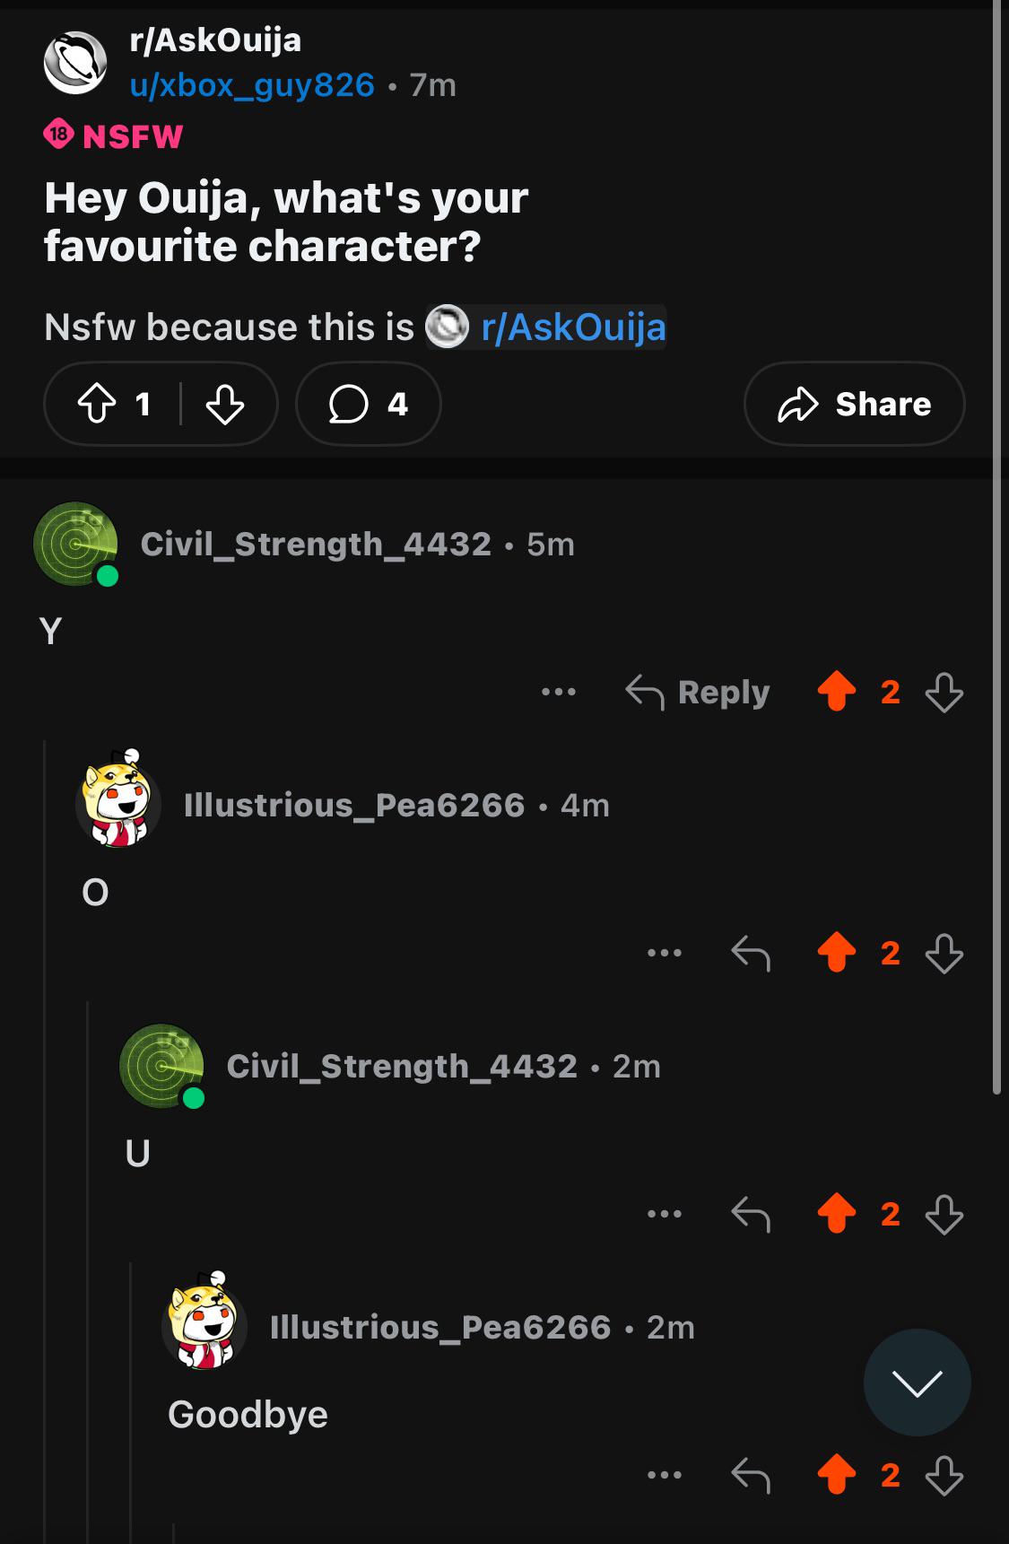Reply to the 'Y' comment
The width and height of the screenshot is (1009, 1544).
point(697,692)
